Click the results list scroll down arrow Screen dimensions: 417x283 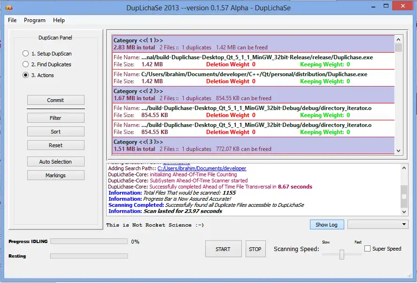[x=398, y=151]
